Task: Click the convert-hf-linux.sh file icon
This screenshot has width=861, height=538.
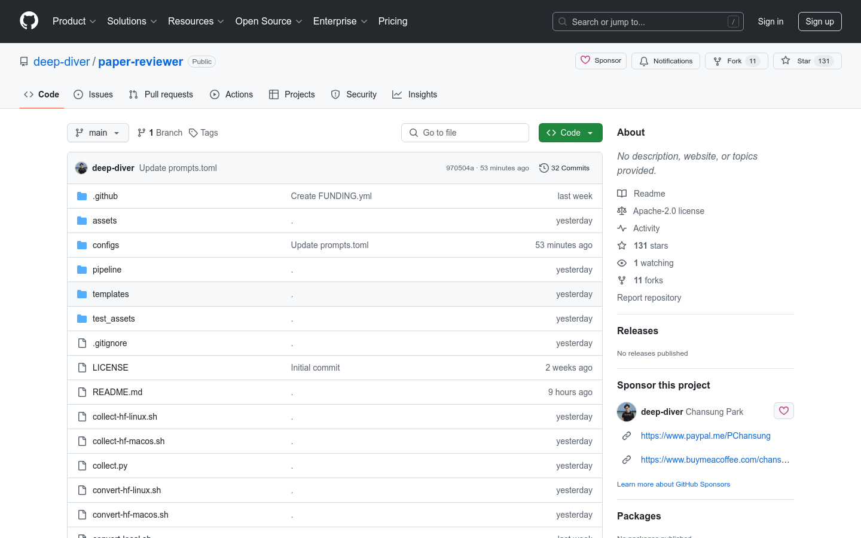Action: coord(82,490)
